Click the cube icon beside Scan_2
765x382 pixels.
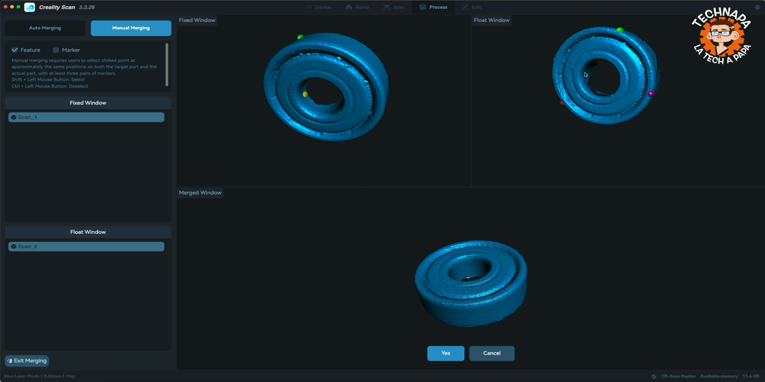point(13,246)
